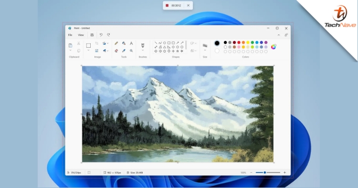
Task: Undo the last action
Action: pyautogui.click(x=101, y=35)
